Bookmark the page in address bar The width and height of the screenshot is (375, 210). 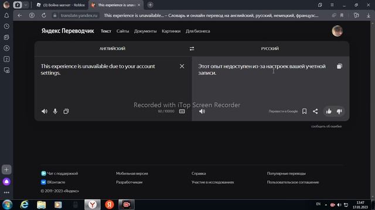coord(342,16)
